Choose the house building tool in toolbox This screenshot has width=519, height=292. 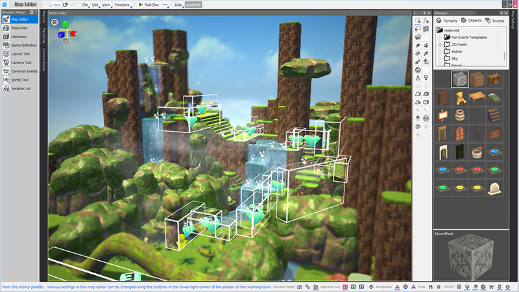(418, 69)
